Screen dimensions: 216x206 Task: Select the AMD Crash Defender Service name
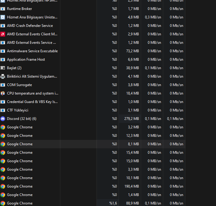tap(30, 26)
